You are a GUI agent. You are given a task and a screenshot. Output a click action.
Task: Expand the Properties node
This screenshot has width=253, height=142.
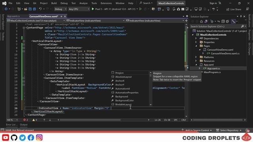point(196,42)
